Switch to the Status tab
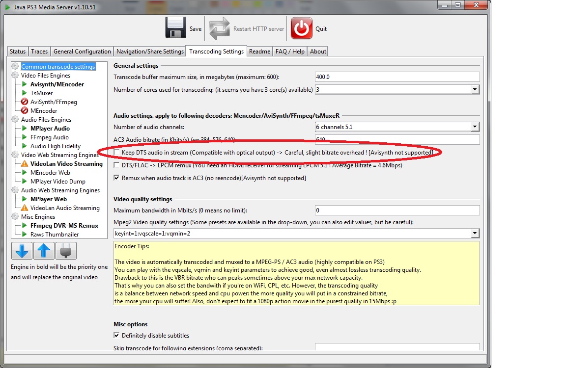The height and width of the screenshot is (368, 566). 18,51
